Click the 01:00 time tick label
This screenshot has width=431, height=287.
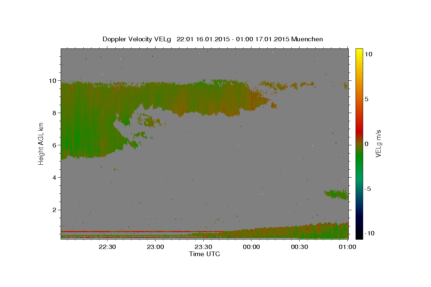click(348, 247)
